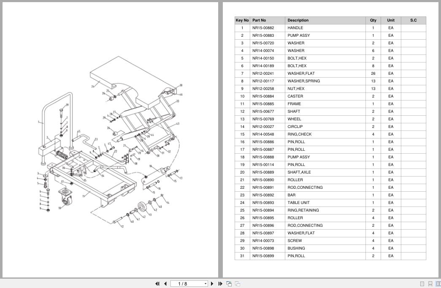Click the greyed go to next view icon
The width and height of the screenshot is (441, 288).
tap(237, 284)
